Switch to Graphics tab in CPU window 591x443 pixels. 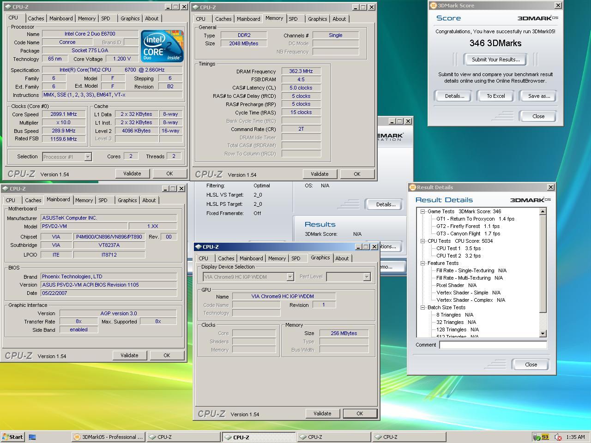130,18
